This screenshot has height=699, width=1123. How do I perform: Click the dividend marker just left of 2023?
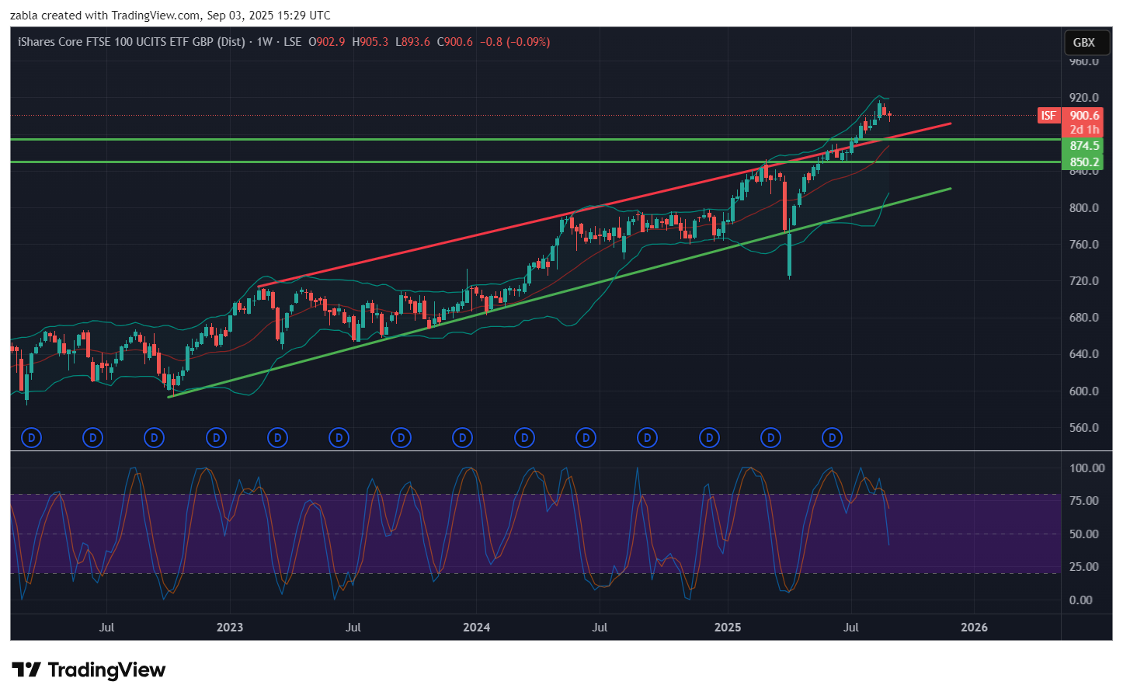(x=216, y=438)
